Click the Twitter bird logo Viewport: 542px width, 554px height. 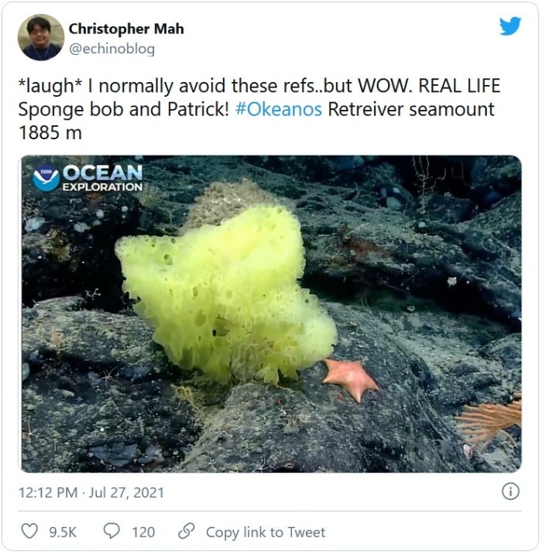tap(510, 26)
